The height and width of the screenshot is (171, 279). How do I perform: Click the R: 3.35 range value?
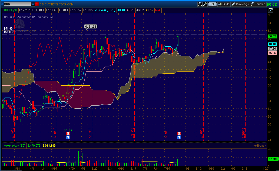tap(88, 10)
